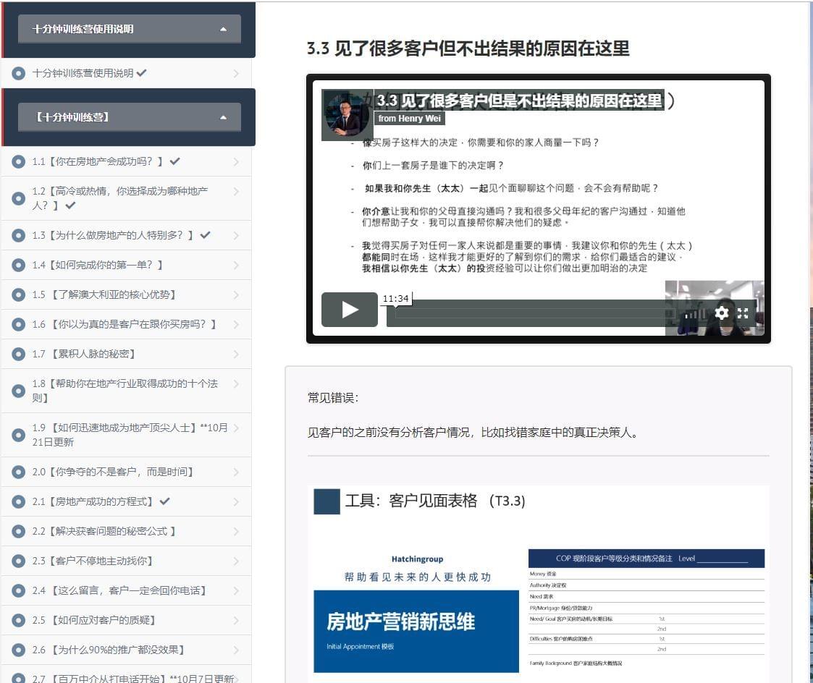Click the circle icon beside lesson 2.2
The height and width of the screenshot is (683, 813).
[19, 531]
